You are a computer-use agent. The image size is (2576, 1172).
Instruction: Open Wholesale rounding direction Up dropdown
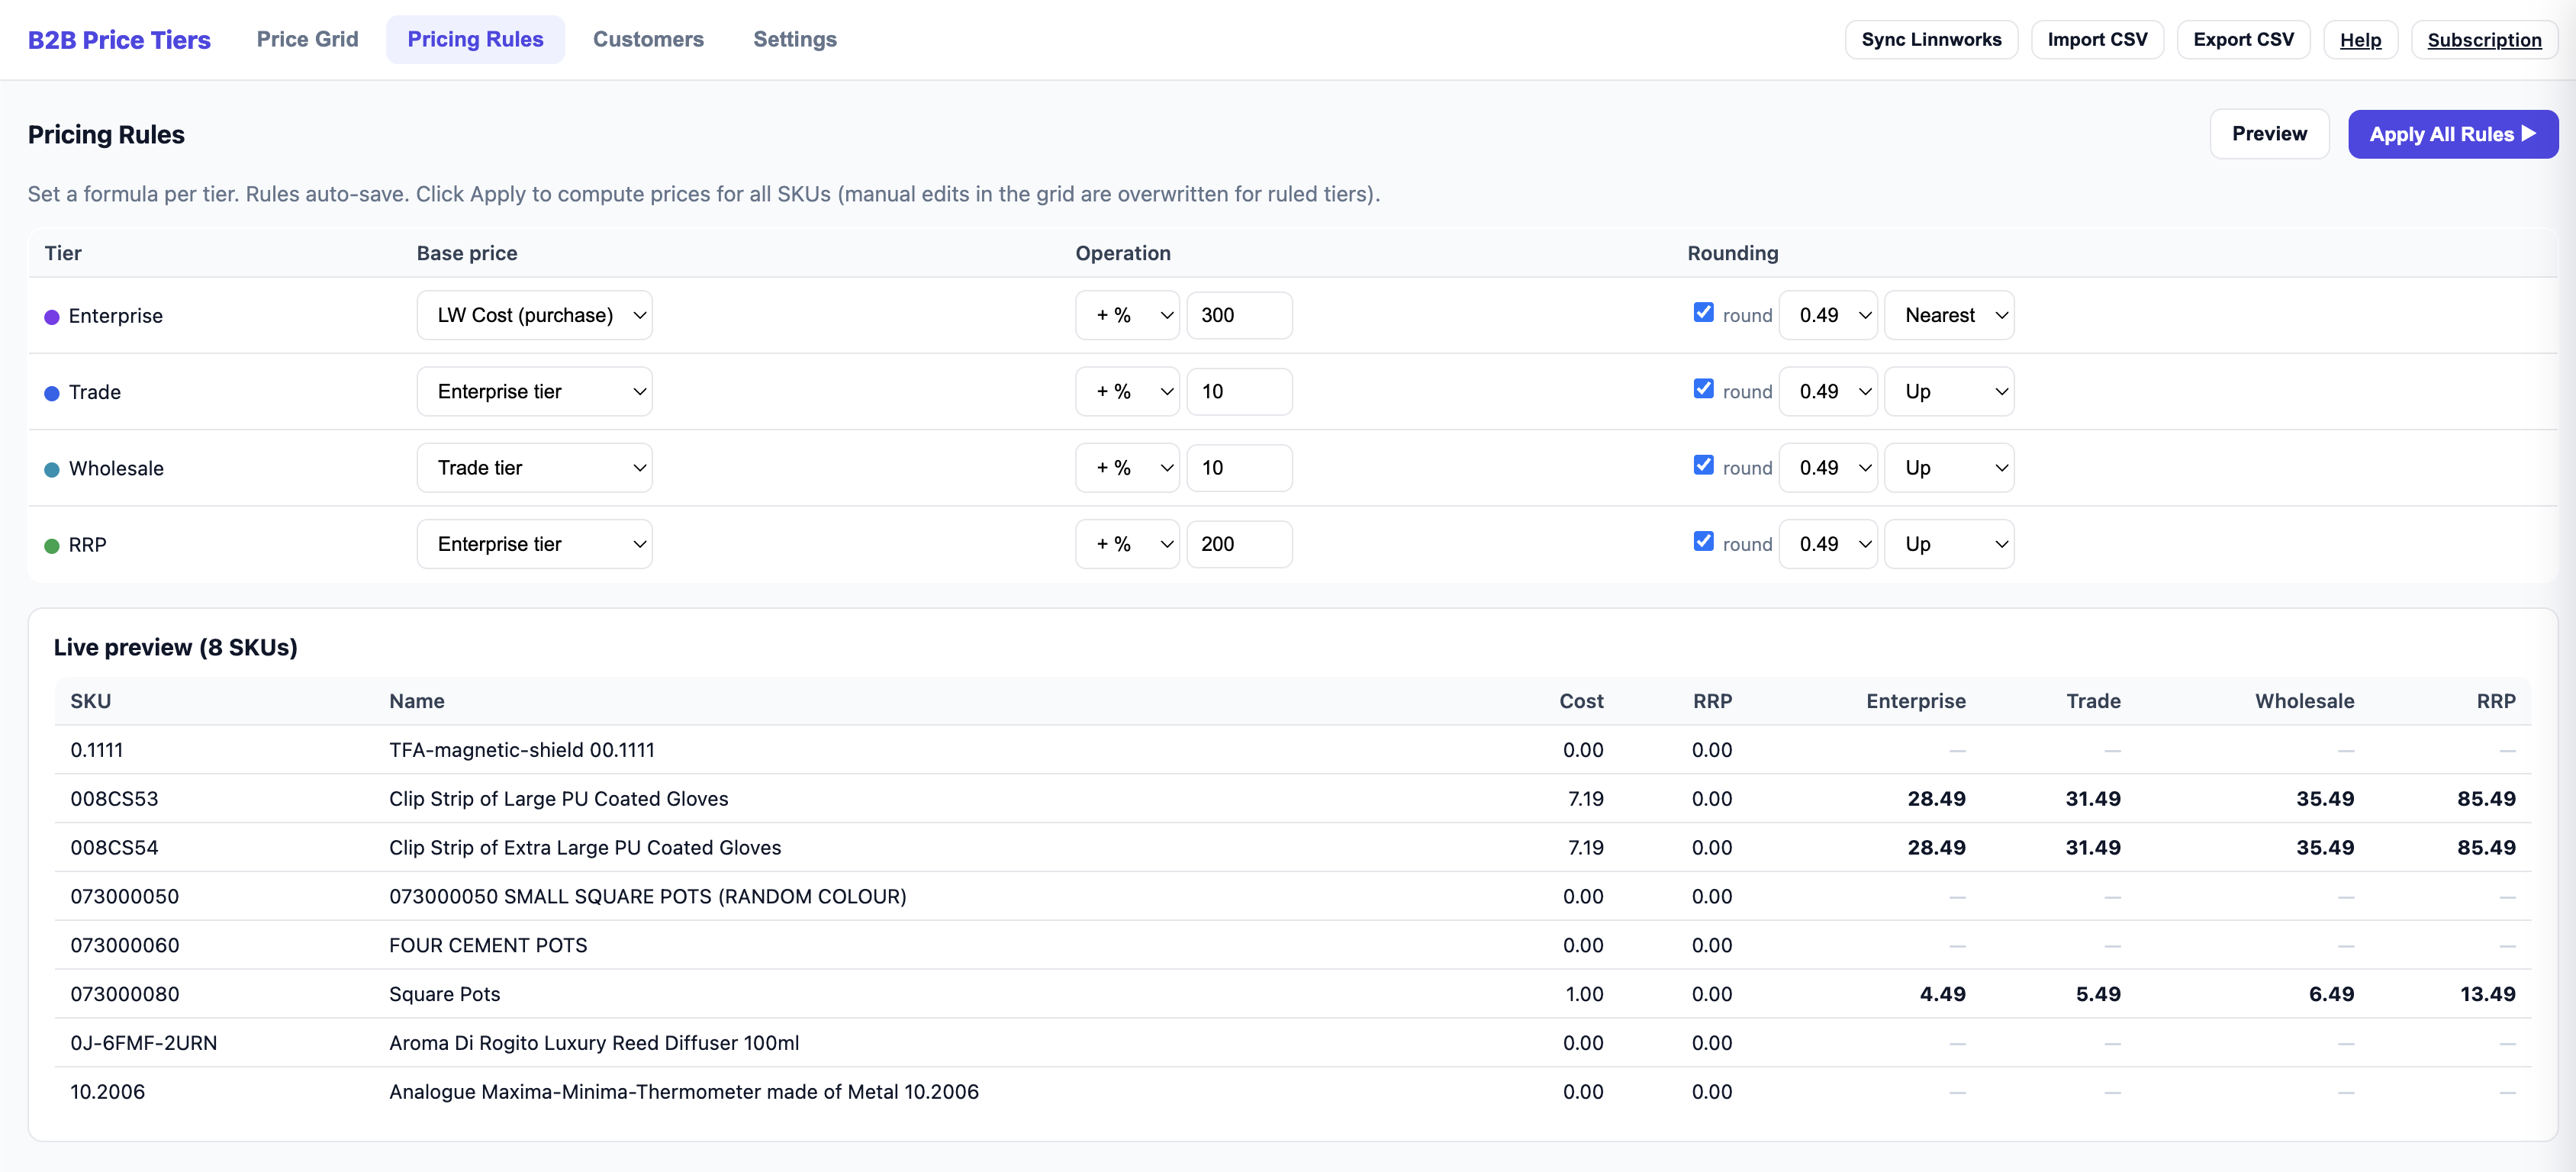click(x=1949, y=468)
